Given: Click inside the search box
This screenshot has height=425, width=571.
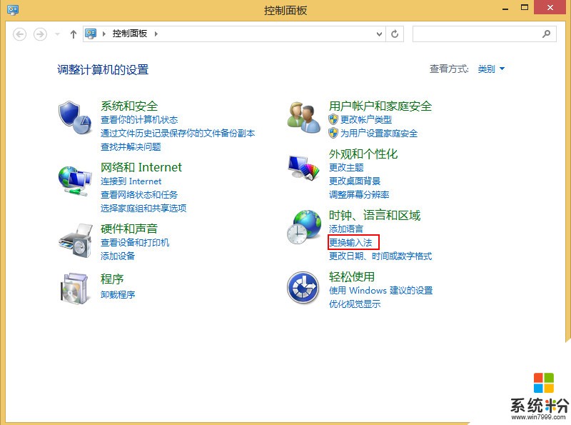Looking at the screenshot, I should (485, 34).
